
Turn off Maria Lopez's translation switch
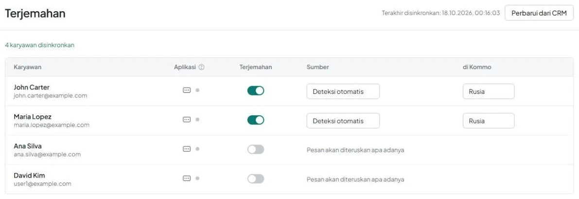pyautogui.click(x=256, y=120)
